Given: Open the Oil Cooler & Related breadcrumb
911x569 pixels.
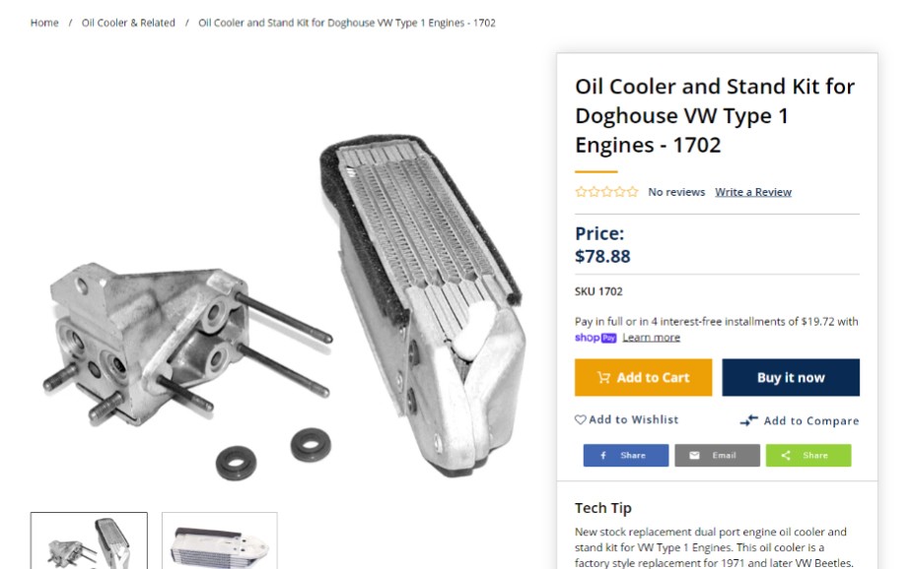Looking at the screenshot, I should coord(128,23).
